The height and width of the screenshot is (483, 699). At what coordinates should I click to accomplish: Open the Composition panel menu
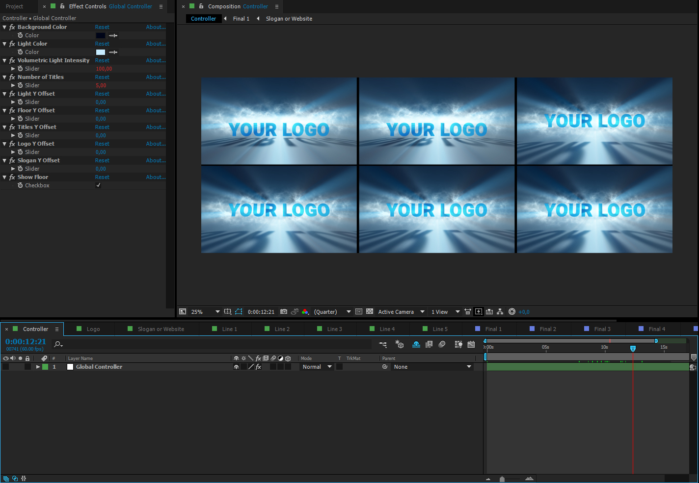[x=276, y=6]
